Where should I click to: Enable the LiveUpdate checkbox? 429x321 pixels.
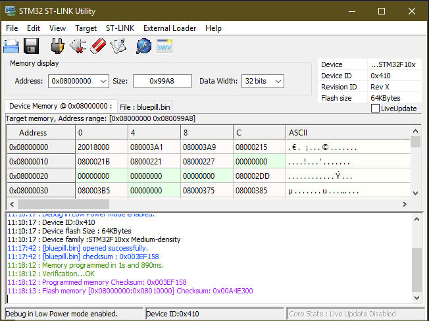coord(376,109)
